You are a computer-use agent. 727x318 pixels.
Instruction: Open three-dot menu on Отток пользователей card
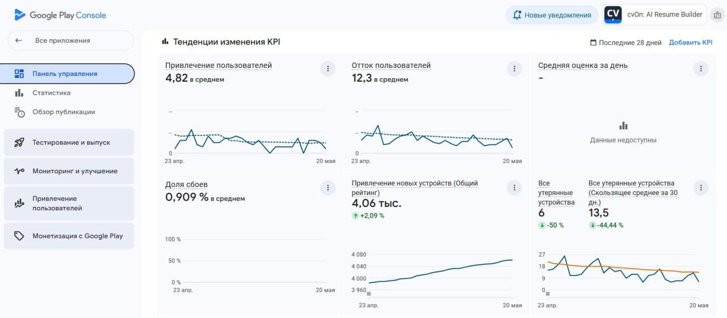[x=514, y=69]
